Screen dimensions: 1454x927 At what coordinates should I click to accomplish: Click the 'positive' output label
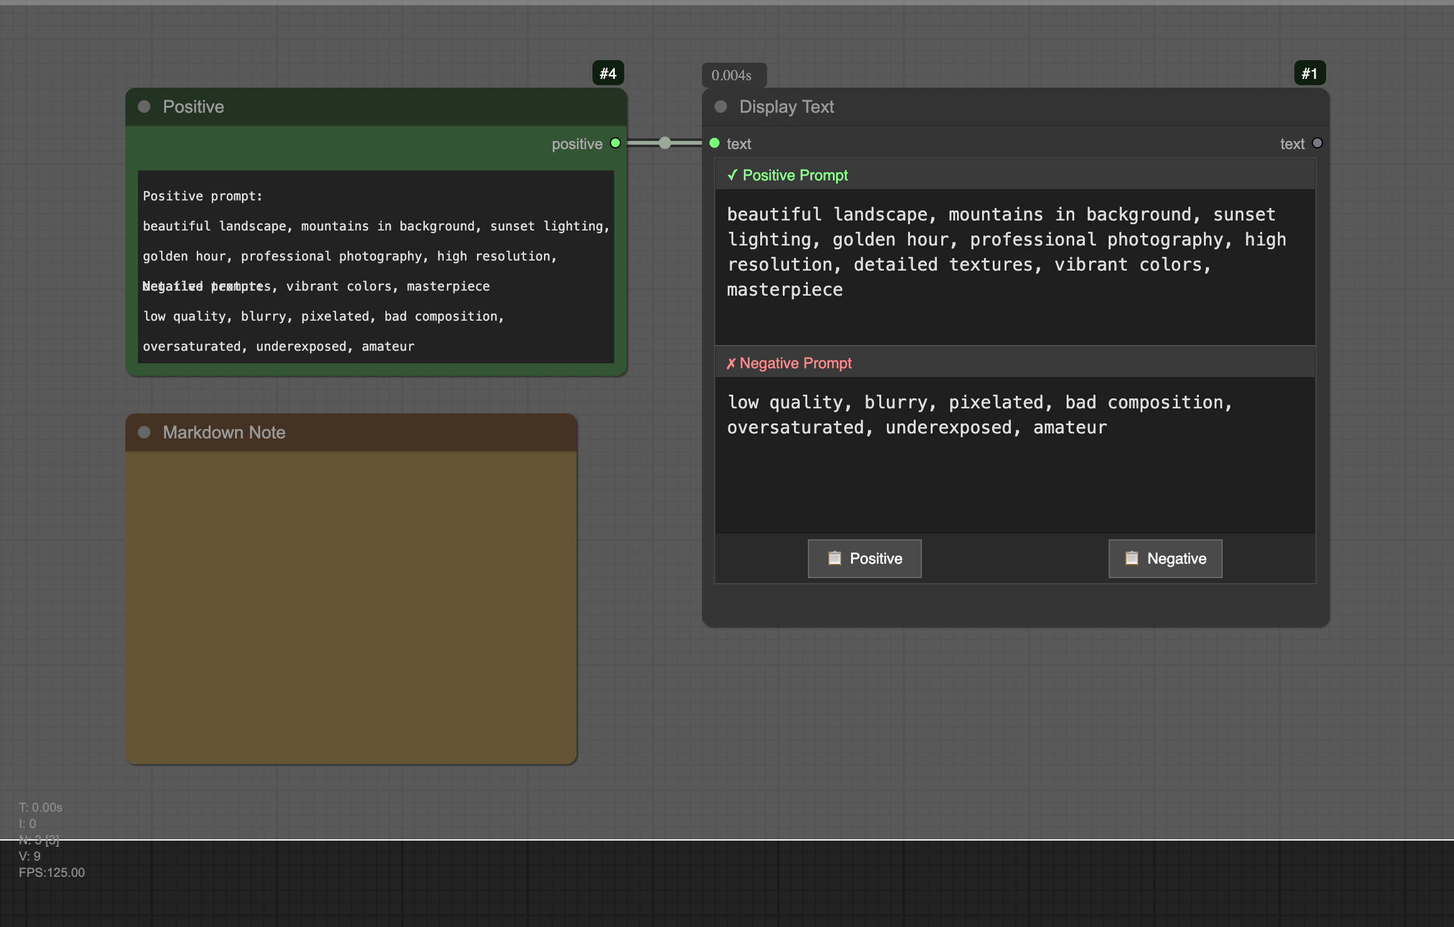pyautogui.click(x=577, y=144)
